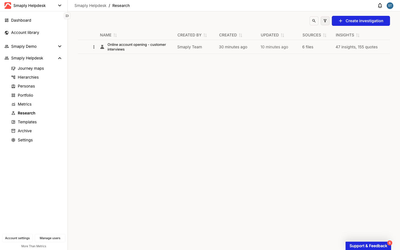The image size is (400, 250).
Task: Open the ST user avatar menu
Action: (x=390, y=6)
